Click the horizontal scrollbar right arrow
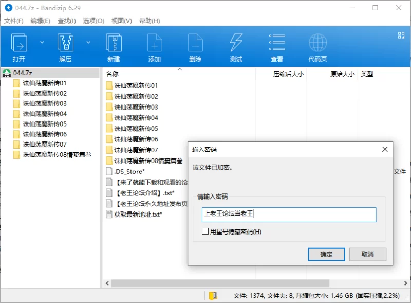The height and width of the screenshot is (303, 411). (x=405, y=283)
